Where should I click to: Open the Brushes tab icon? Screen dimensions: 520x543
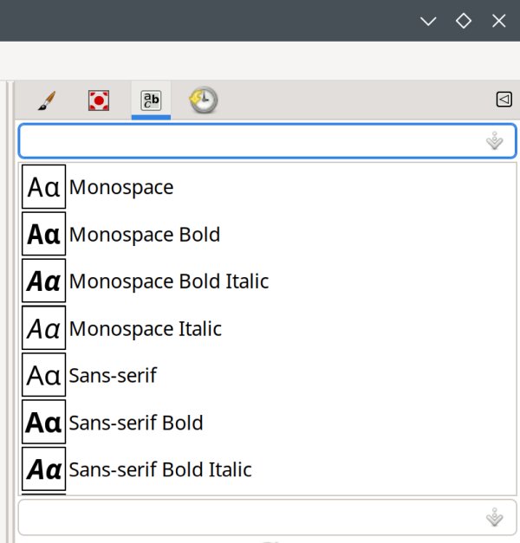47,100
